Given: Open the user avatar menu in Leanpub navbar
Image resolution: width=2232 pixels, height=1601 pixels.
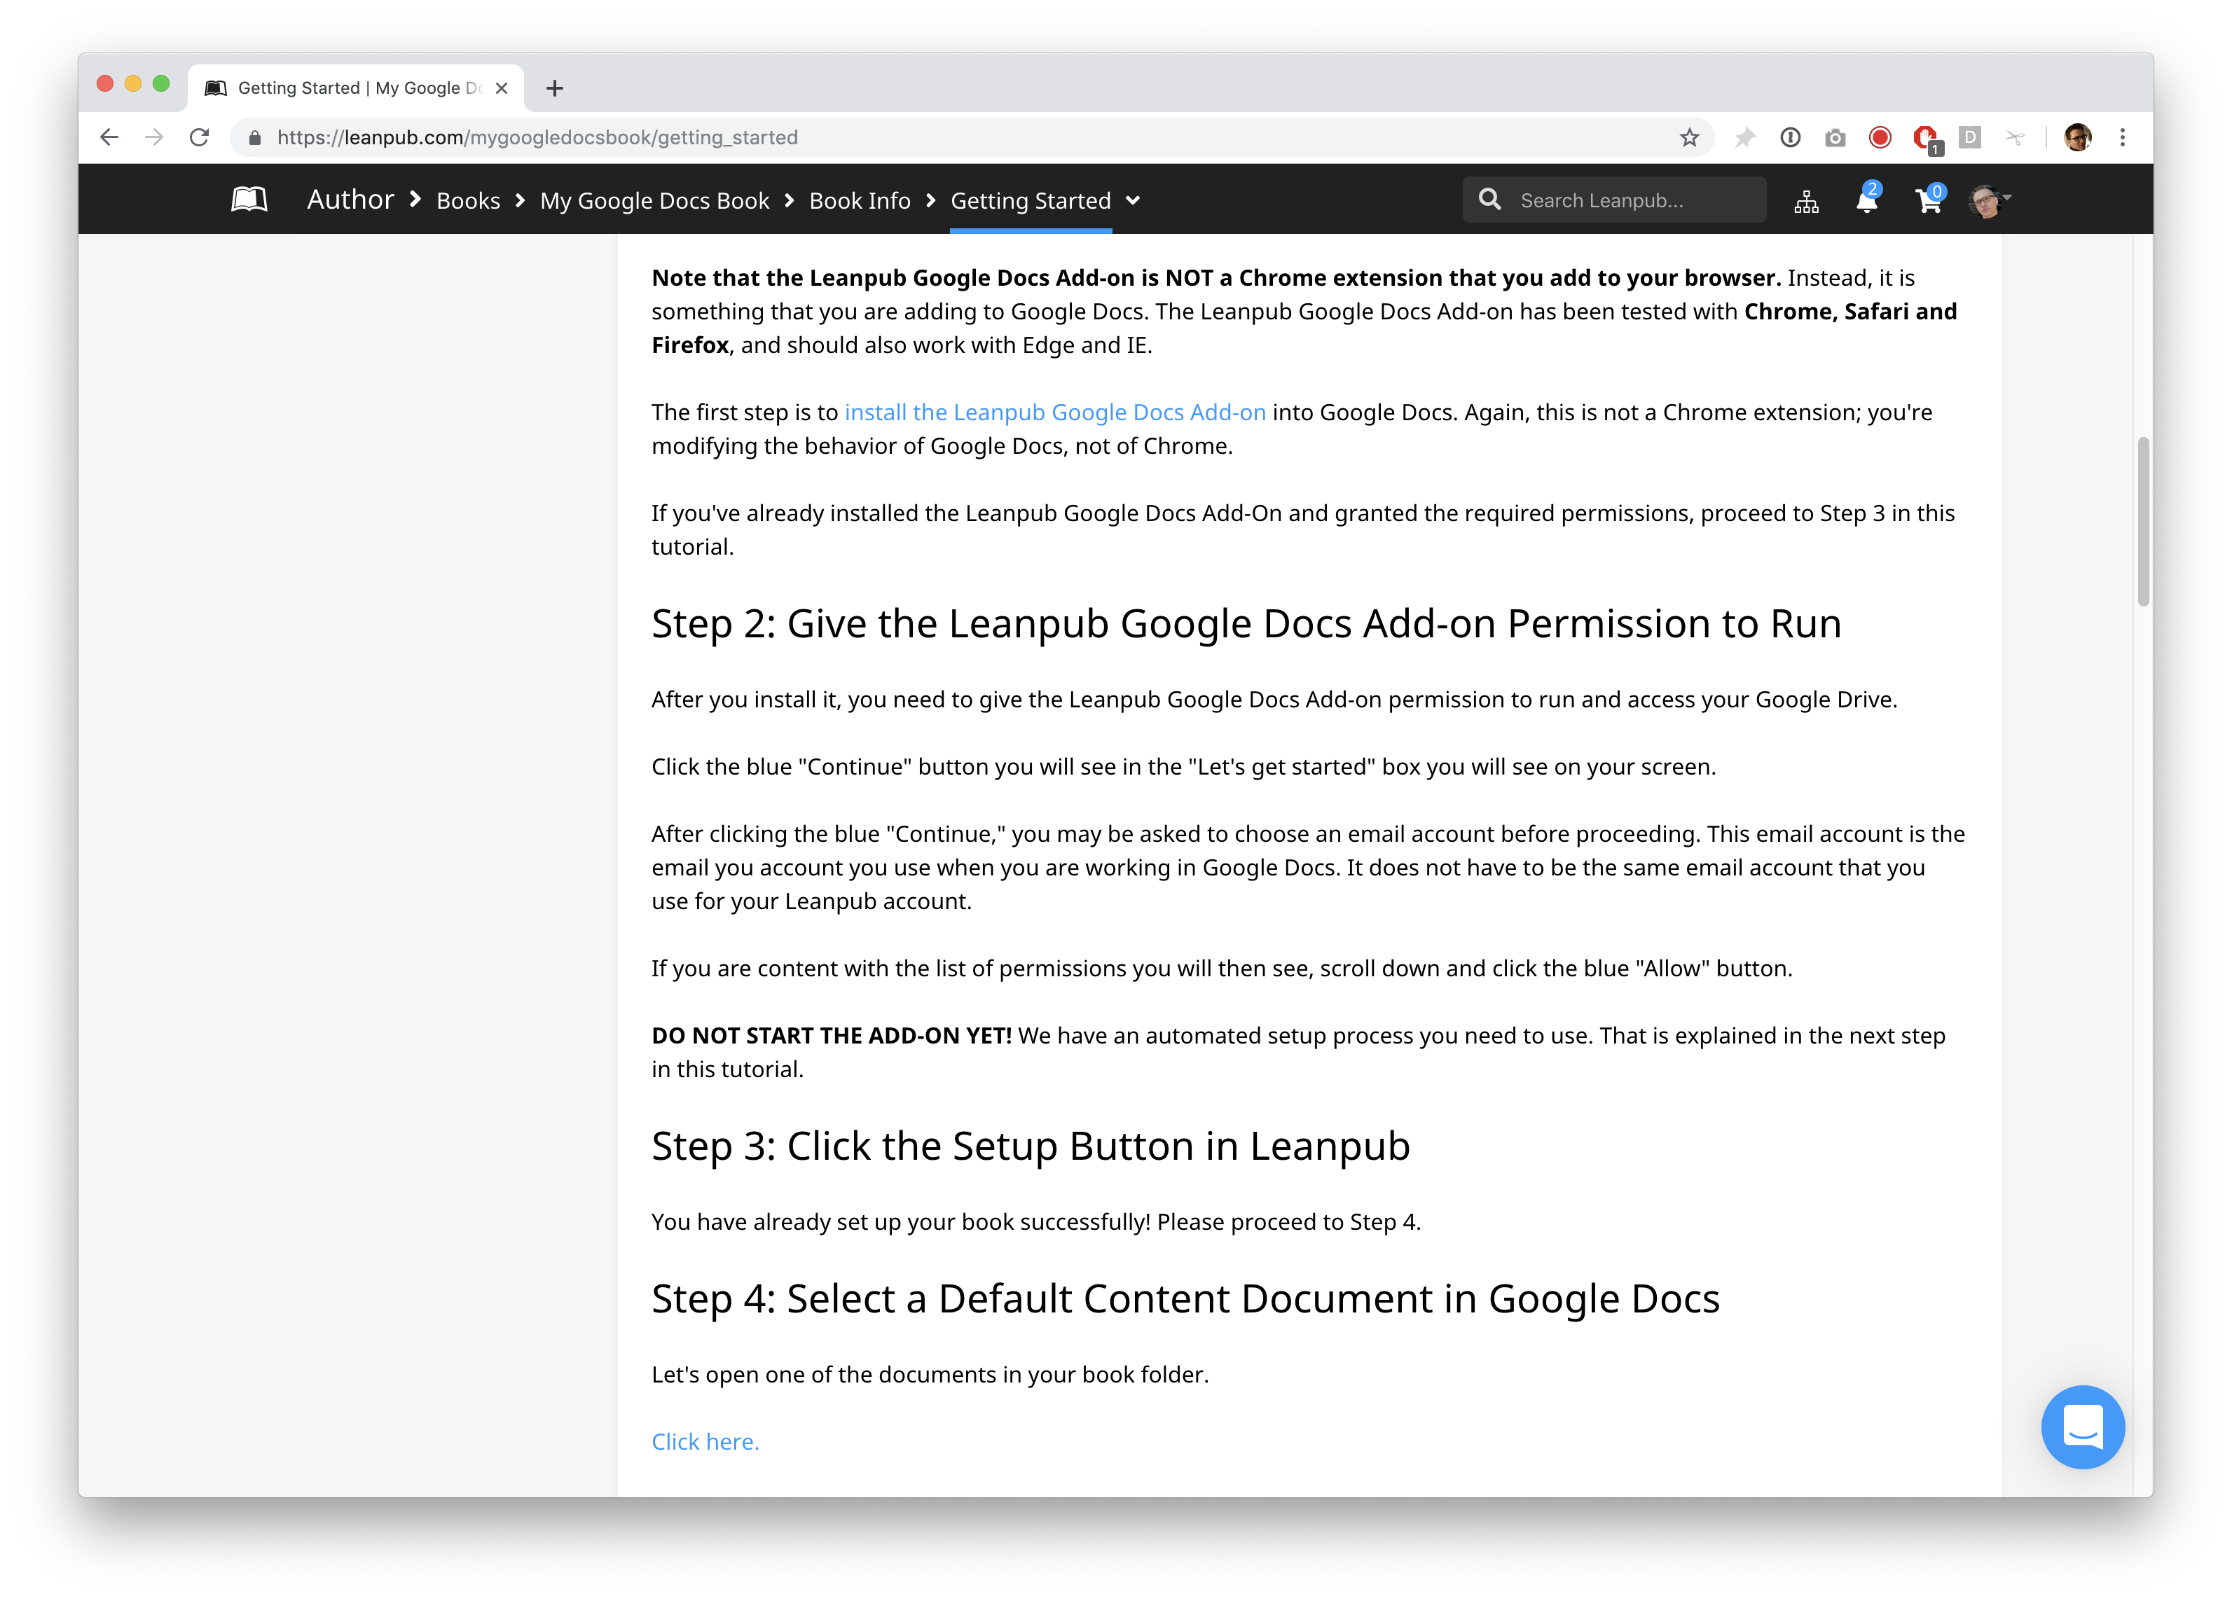Looking at the screenshot, I should pos(1988,201).
